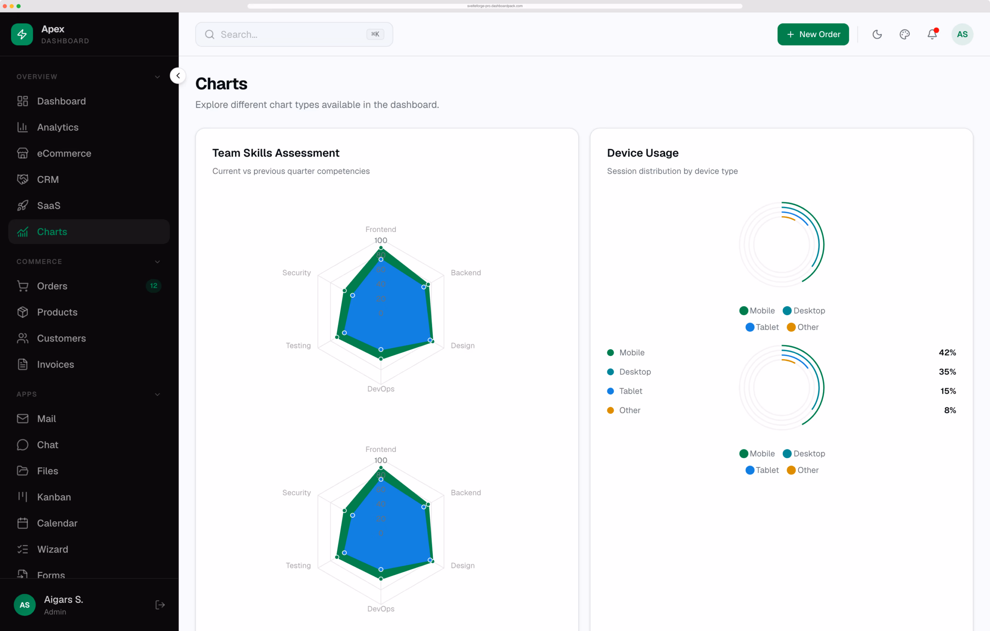The width and height of the screenshot is (990, 631).
Task: Click the search magnifier icon
Action: click(210, 34)
